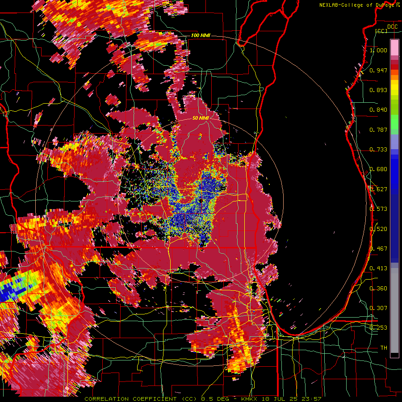Select the 0.573 scale value
This screenshot has width=402, height=402.
pyautogui.click(x=378, y=209)
